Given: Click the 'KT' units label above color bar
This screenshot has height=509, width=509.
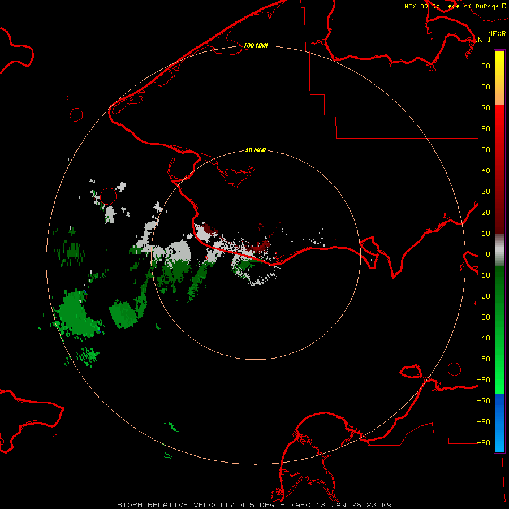Looking at the screenshot, I should pyautogui.click(x=483, y=39).
